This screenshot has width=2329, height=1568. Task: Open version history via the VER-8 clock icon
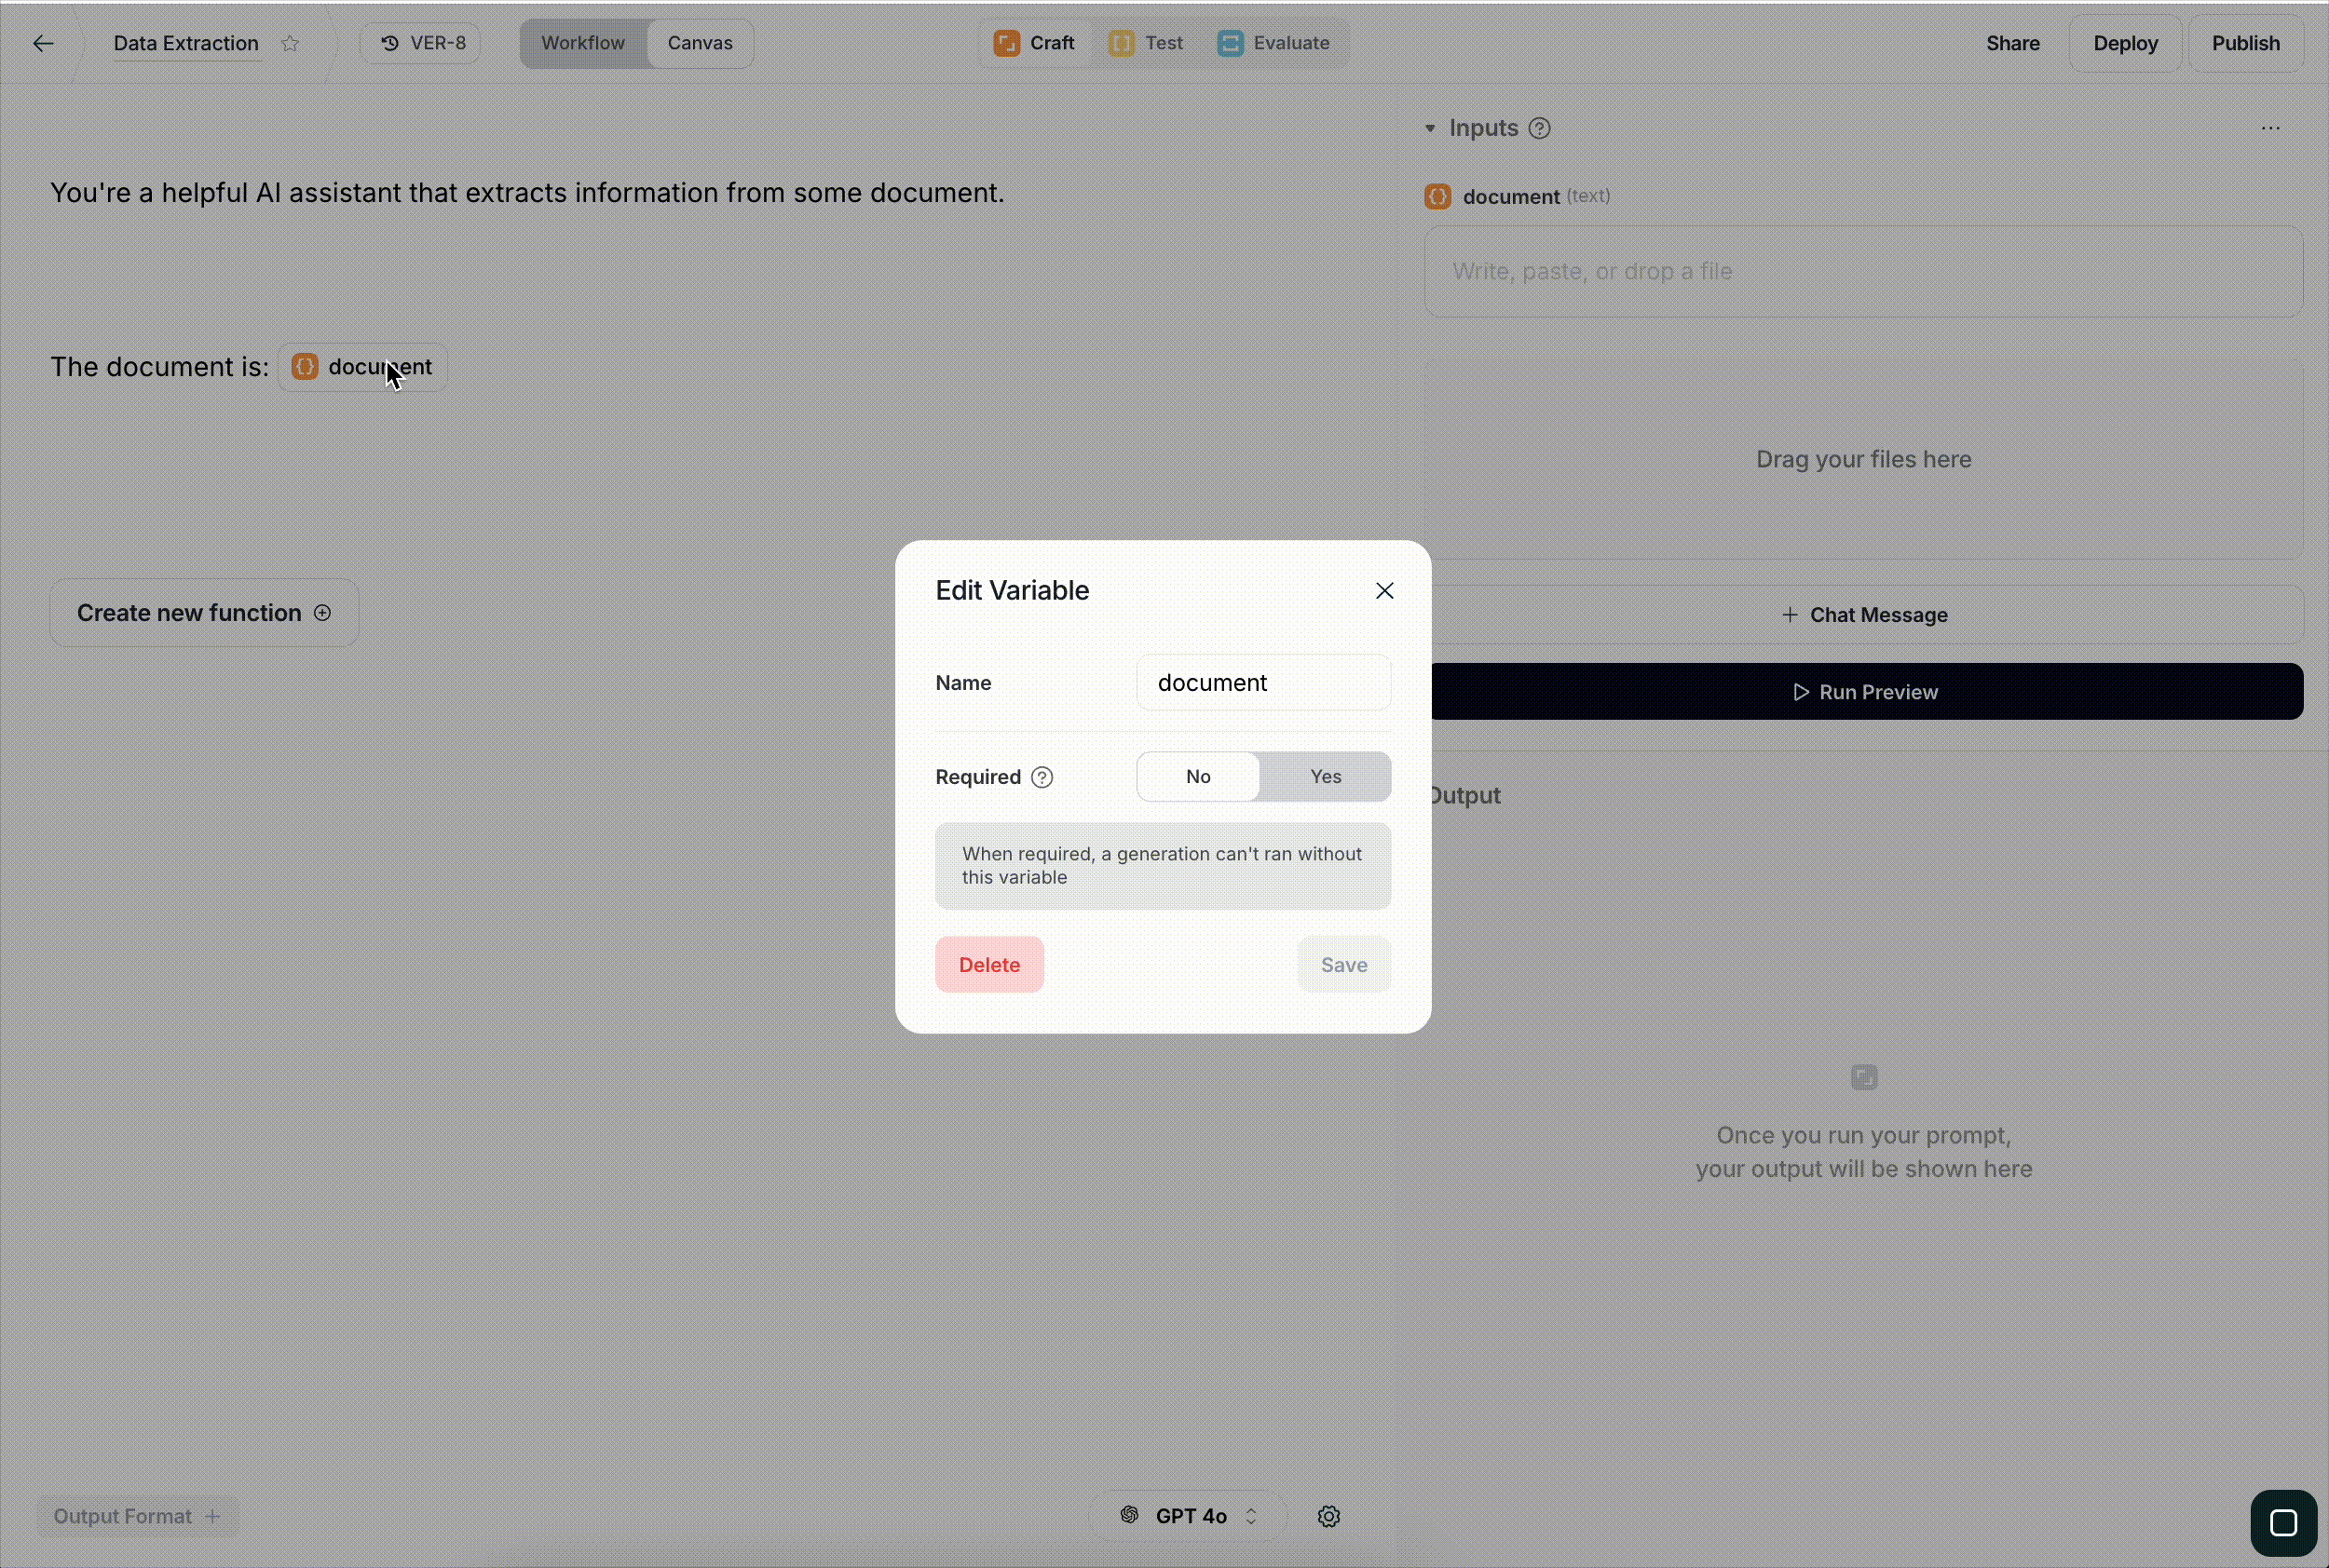pyautogui.click(x=390, y=42)
